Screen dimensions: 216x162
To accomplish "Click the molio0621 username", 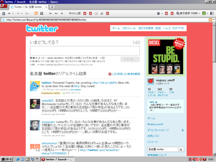I will (48, 101).
